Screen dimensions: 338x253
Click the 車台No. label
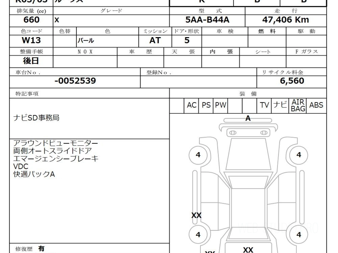click(x=28, y=73)
